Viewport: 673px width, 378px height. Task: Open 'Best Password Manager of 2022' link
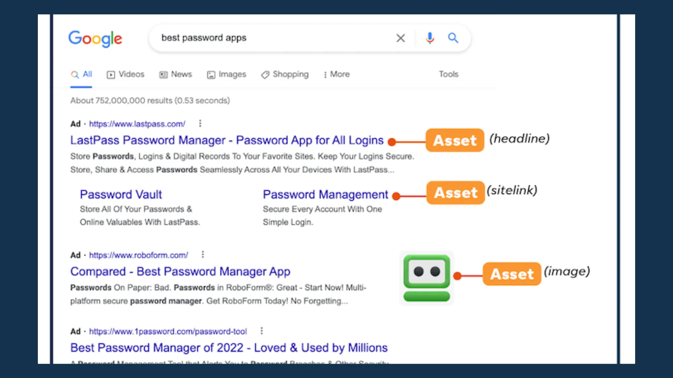pyautogui.click(x=229, y=348)
